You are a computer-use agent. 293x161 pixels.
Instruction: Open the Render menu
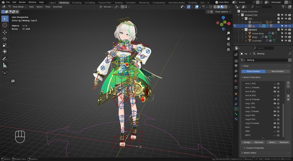click(x=22, y=2)
